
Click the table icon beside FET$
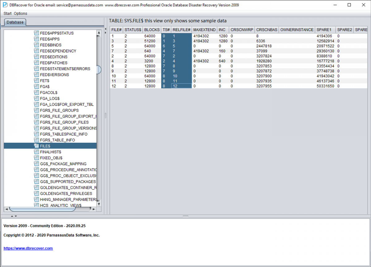[x=37, y=81]
